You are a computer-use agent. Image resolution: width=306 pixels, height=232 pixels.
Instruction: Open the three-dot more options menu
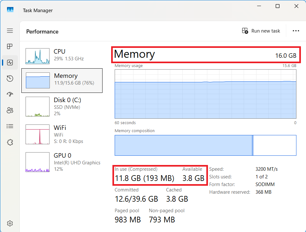296,31
